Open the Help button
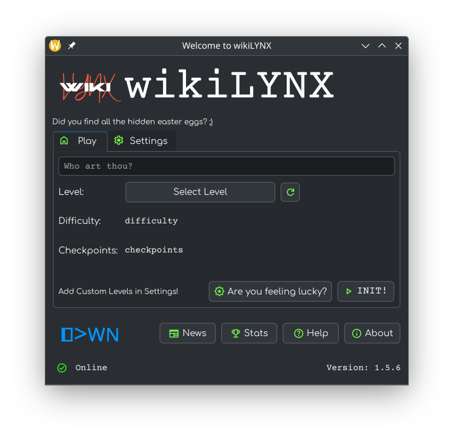 pyautogui.click(x=310, y=333)
